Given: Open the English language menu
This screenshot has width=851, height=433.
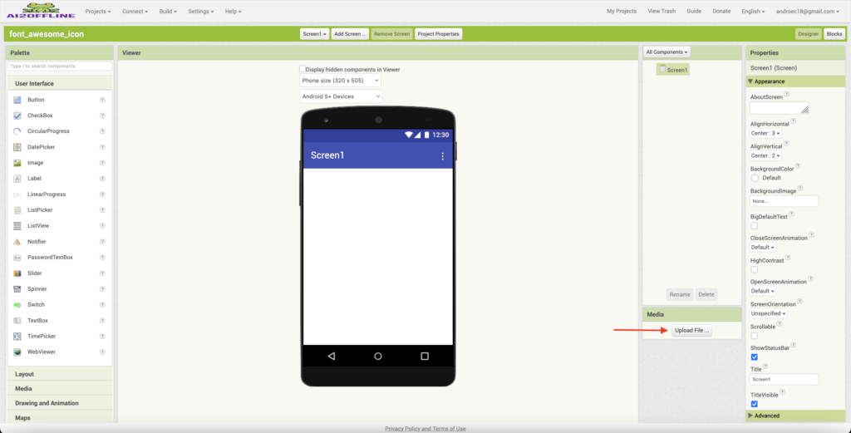Looking at the screenshot, I should point(753,12).
